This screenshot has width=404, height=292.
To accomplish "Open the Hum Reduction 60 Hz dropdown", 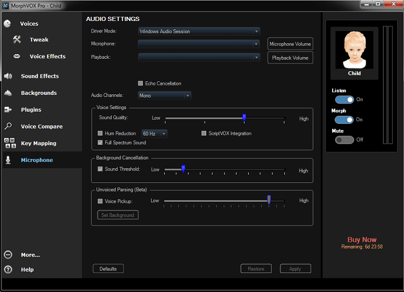I will pos(154,134).
